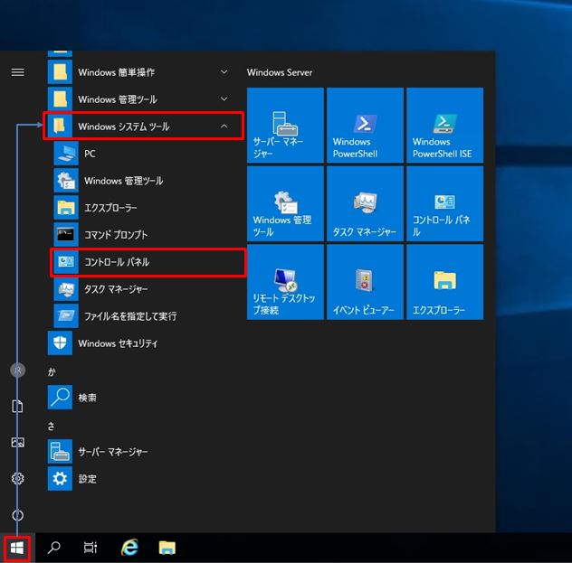The image size is (572, 563).
Task: Click the か letter group header
Action: click(x=52, y=371)
